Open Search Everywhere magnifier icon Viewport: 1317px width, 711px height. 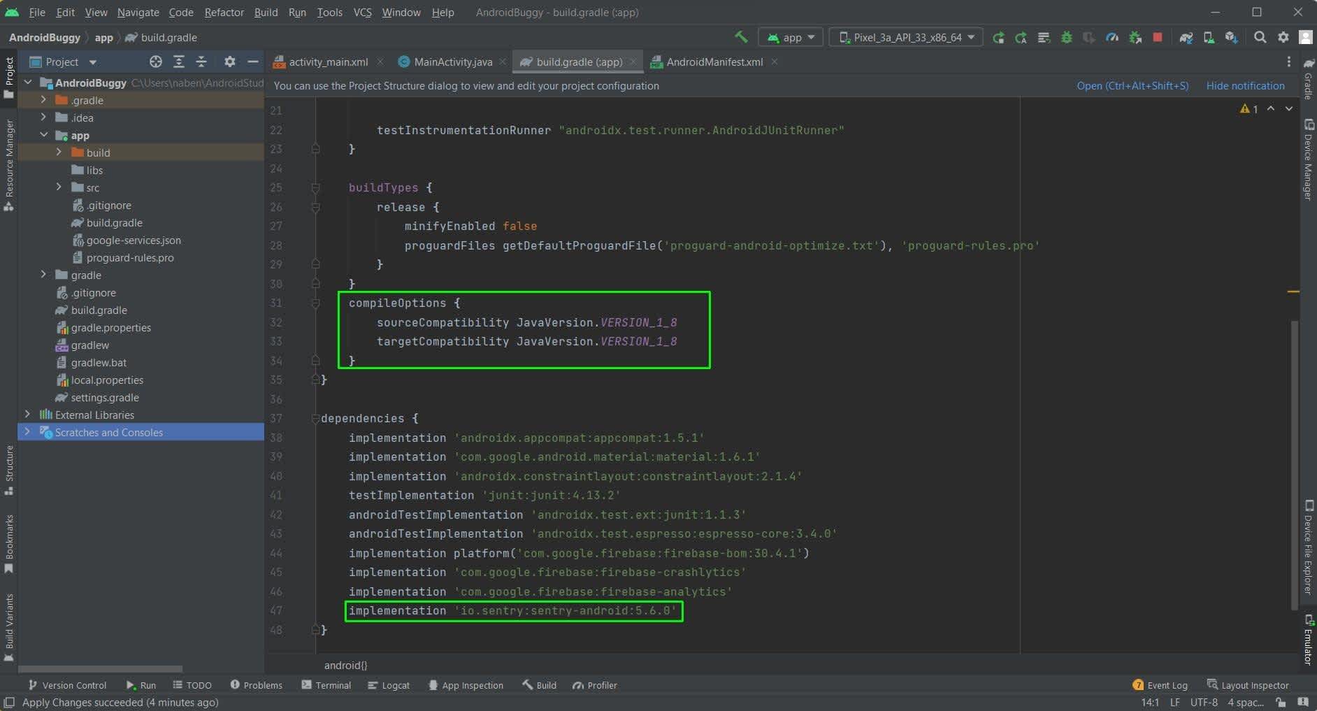[x=1260, y=38]
